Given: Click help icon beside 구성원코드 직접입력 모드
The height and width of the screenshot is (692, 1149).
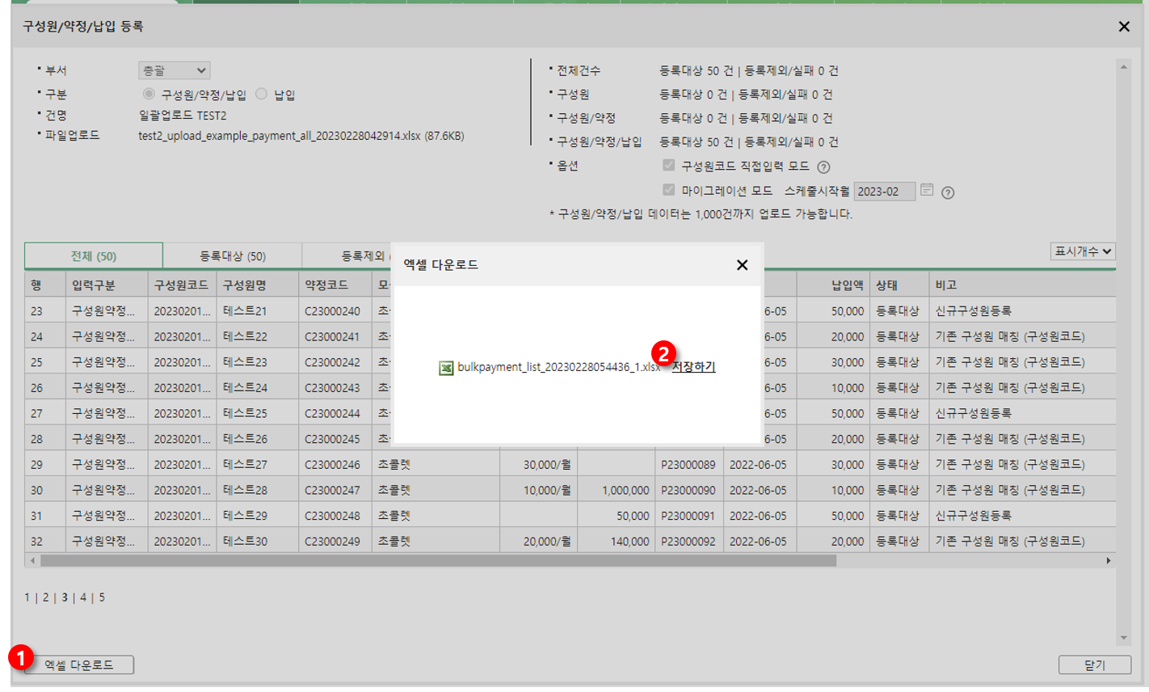Looking at the screenshot, I should point(823,167).
